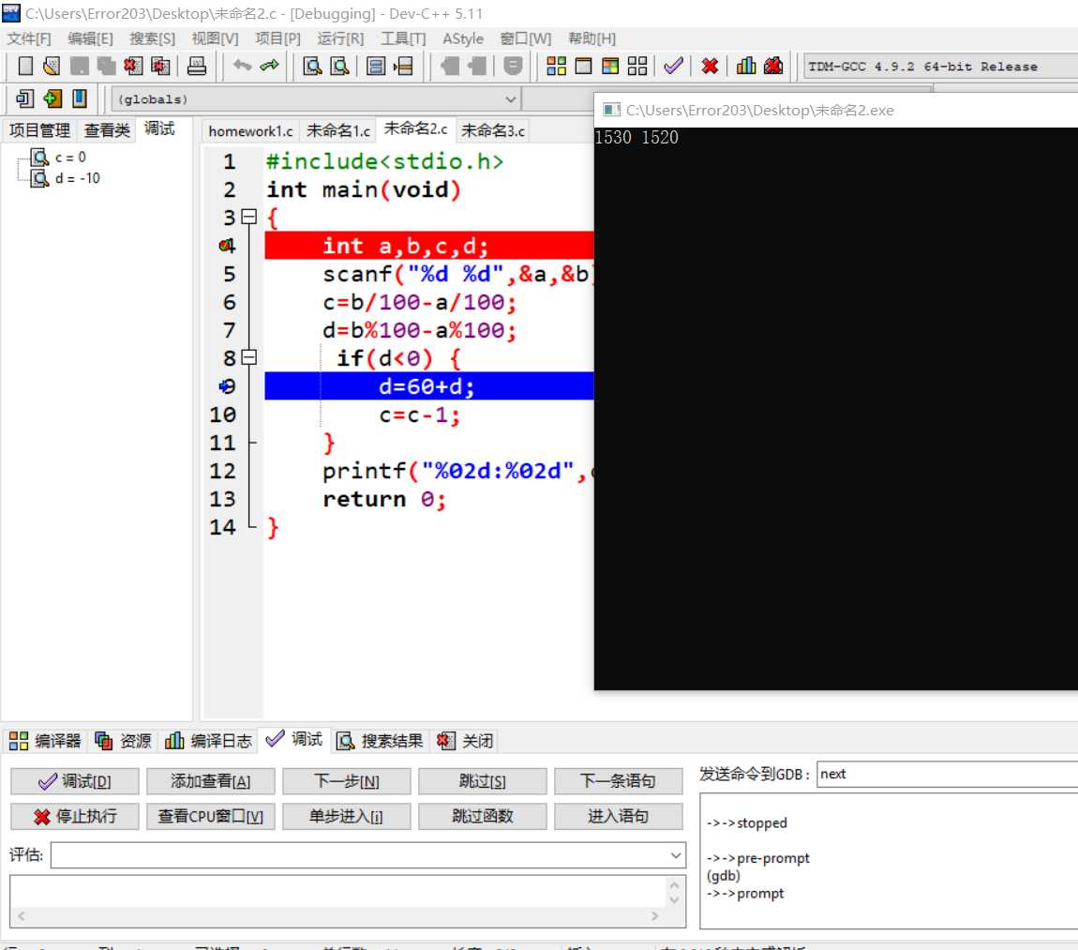1078x950 pixels.
Task: Click the Debug checkmark toolbar icon
Action: (x=674, y=66)
